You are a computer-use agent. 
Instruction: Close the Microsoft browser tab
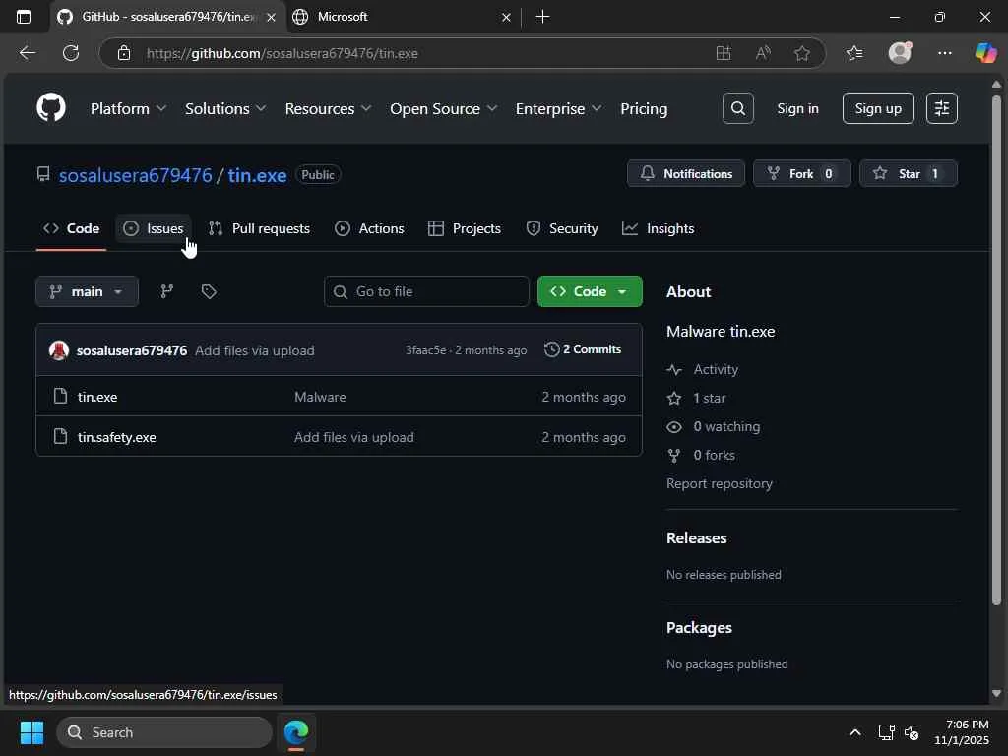click(x=506, y=18)
